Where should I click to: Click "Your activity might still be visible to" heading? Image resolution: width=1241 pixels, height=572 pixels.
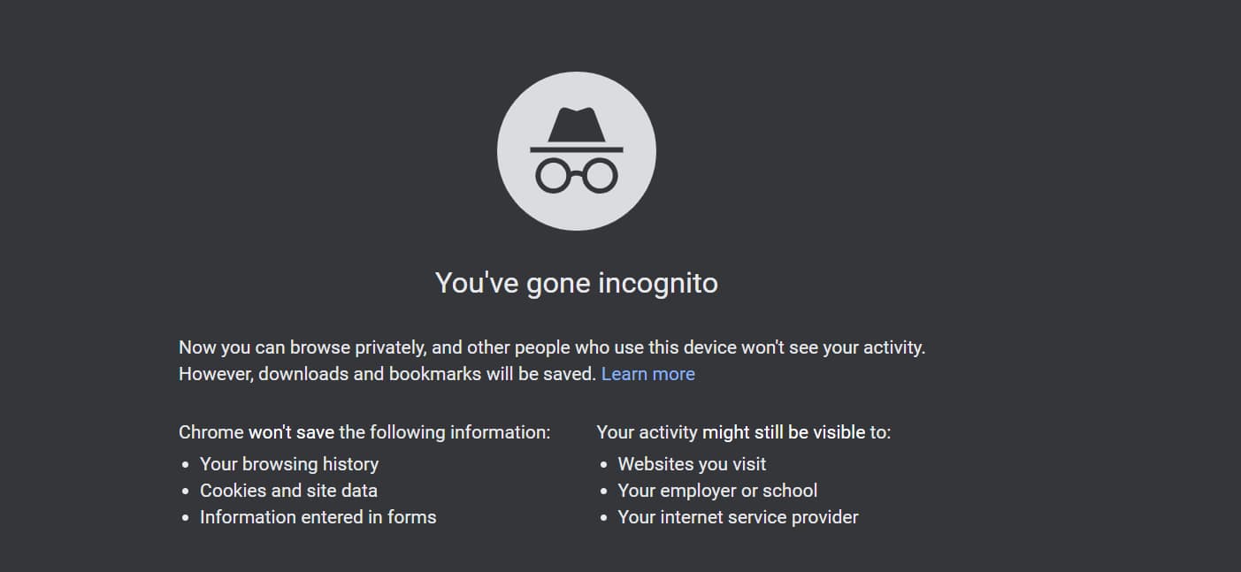click(x=744, y=431)
